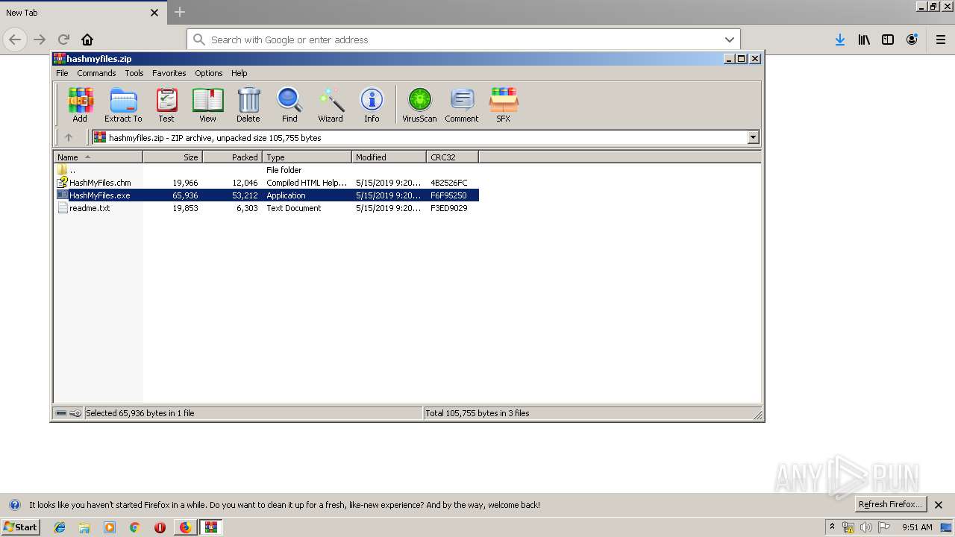955x537 pixels.
Task: Dismiss the Firefox notification bar
Action: point(939,505)
